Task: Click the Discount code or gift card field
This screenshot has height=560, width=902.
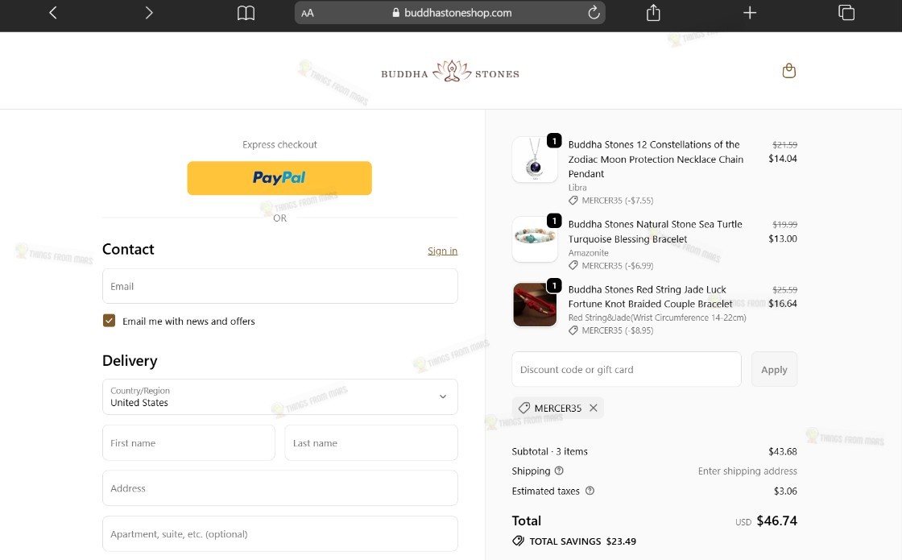Action: 627,369
